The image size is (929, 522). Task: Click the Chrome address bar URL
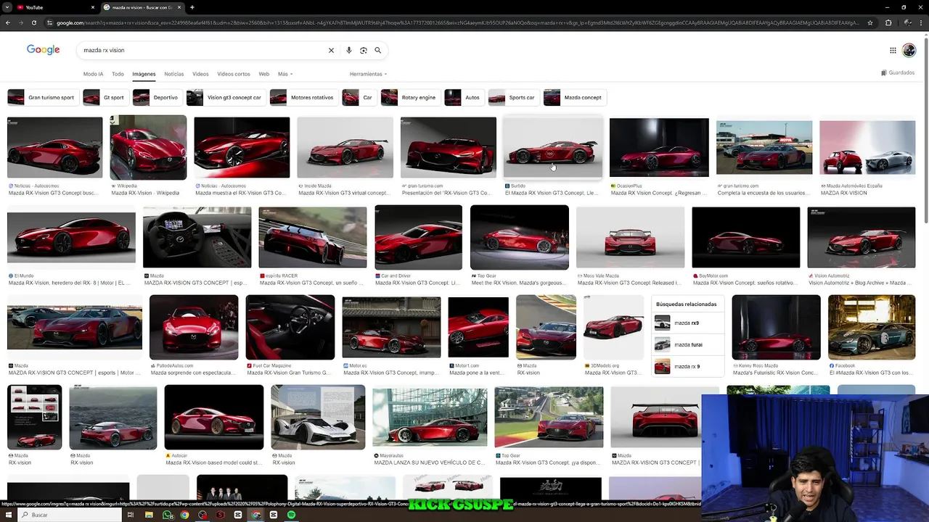tap(457, 22)
